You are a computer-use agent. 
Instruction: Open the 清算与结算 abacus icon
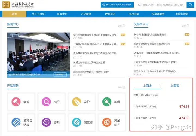16,122
